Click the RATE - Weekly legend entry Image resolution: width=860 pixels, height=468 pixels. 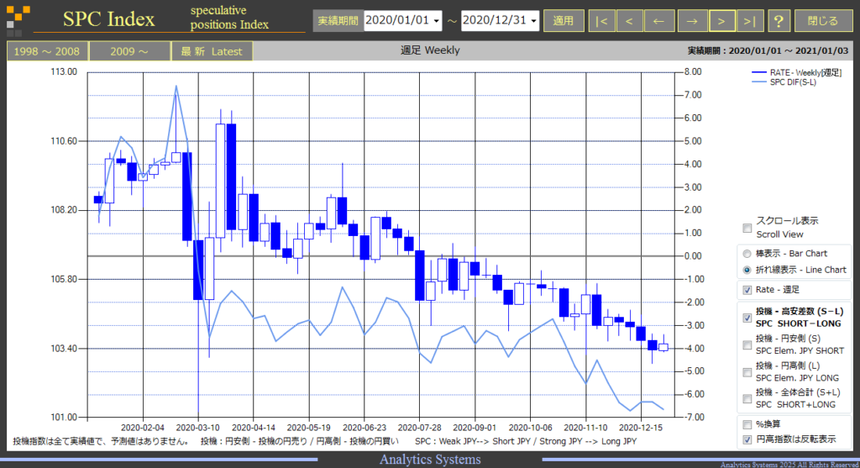coord(796,72)
